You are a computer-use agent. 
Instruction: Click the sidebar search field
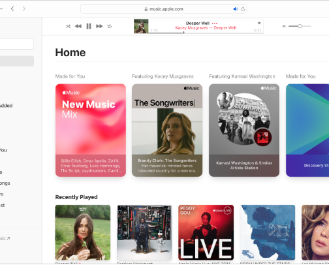pos(16,44)
